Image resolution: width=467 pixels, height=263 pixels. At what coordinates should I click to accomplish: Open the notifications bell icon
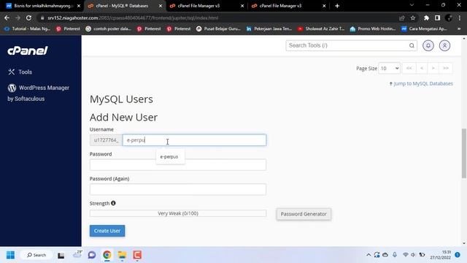[x=428, y=45]
